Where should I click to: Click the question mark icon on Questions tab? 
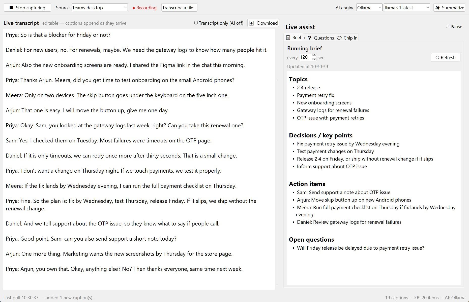(309, 38)
